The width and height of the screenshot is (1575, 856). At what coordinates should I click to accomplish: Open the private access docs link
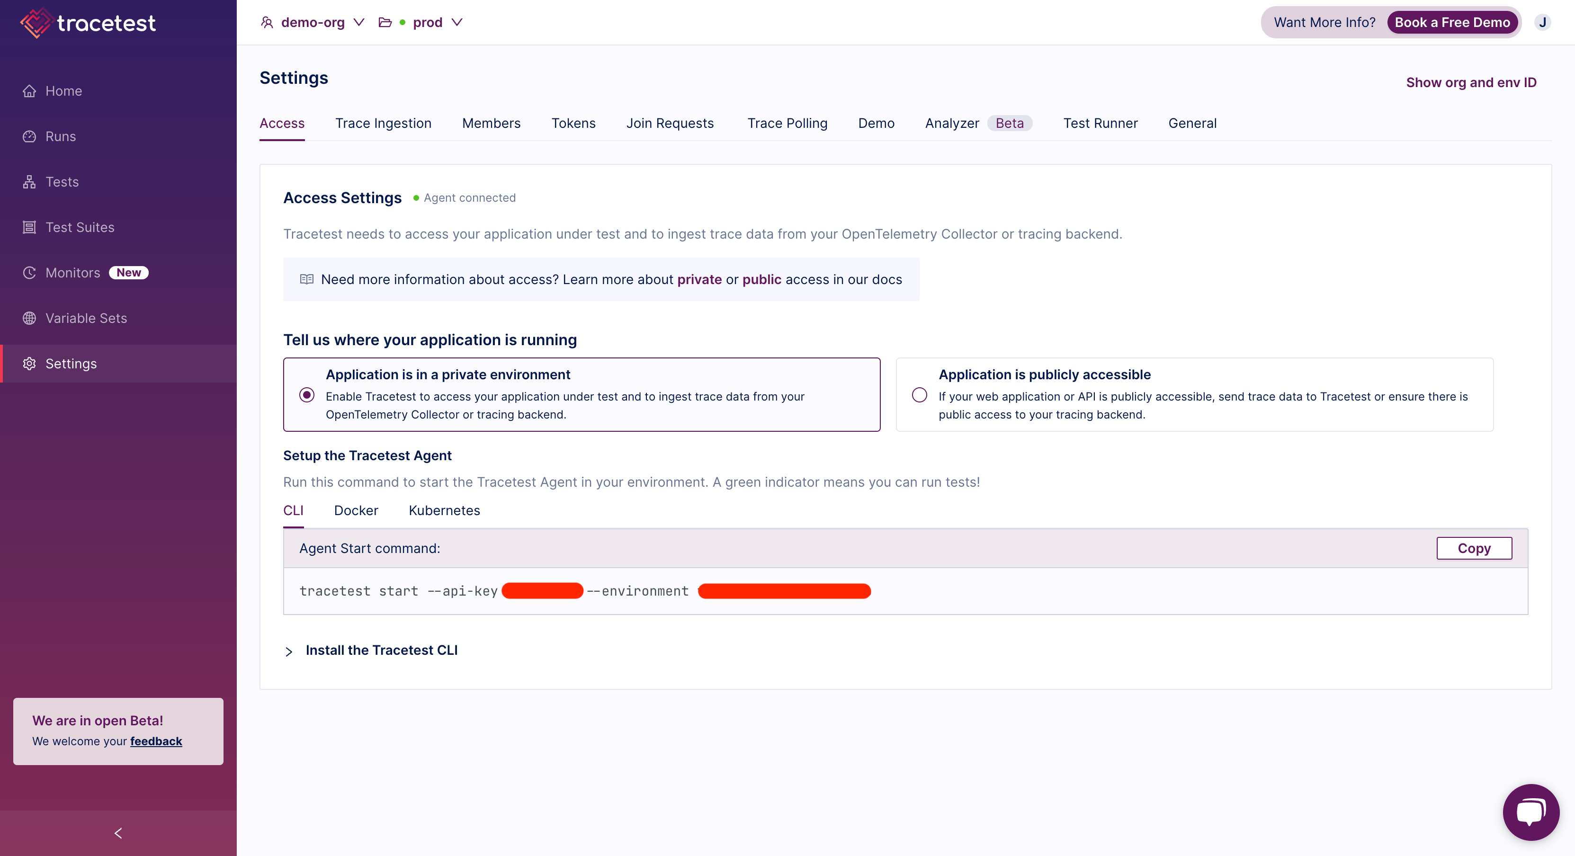[x=699, y=279]
